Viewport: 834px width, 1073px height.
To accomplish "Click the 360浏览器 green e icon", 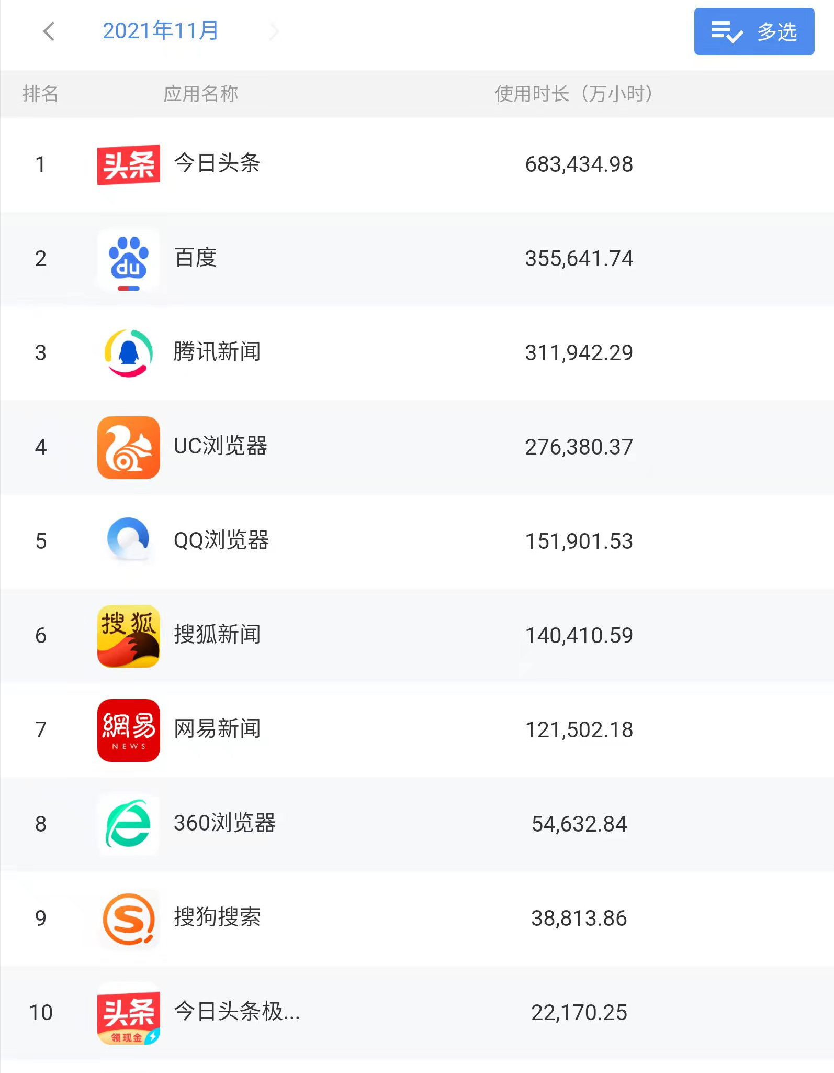I will pos(129,824).
